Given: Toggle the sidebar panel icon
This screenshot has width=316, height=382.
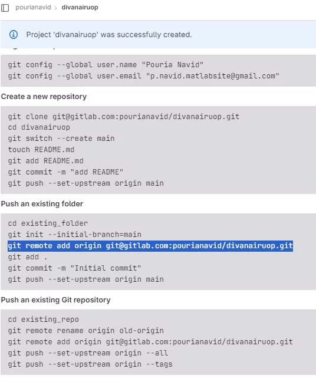Looking at the screenshot, I should point(5,8).
